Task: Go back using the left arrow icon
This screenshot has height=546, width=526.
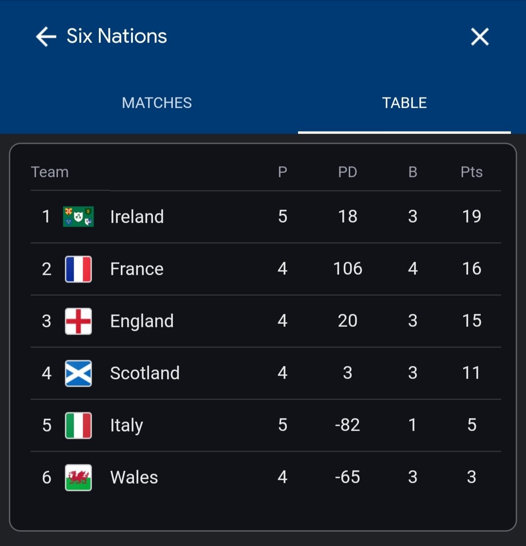Action: 46,37
